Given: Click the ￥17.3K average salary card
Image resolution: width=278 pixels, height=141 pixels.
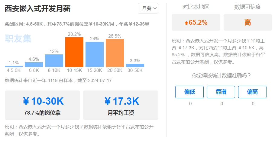Looking at the screenshot, I should pyautogui.click(x=121, y=105).
